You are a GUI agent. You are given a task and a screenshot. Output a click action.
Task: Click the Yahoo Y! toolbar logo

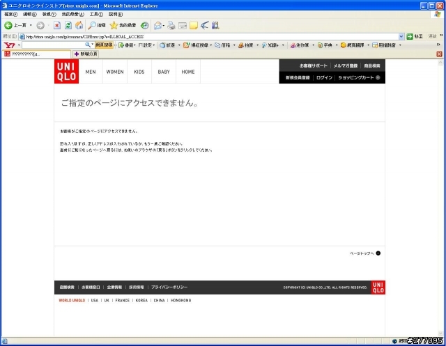tap(9, 45)
